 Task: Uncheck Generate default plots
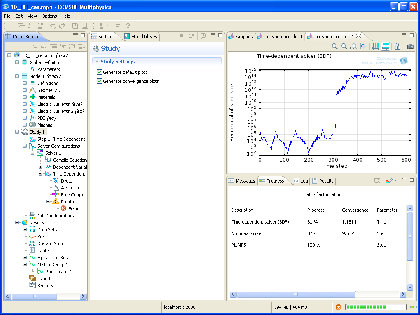(99, 72)
